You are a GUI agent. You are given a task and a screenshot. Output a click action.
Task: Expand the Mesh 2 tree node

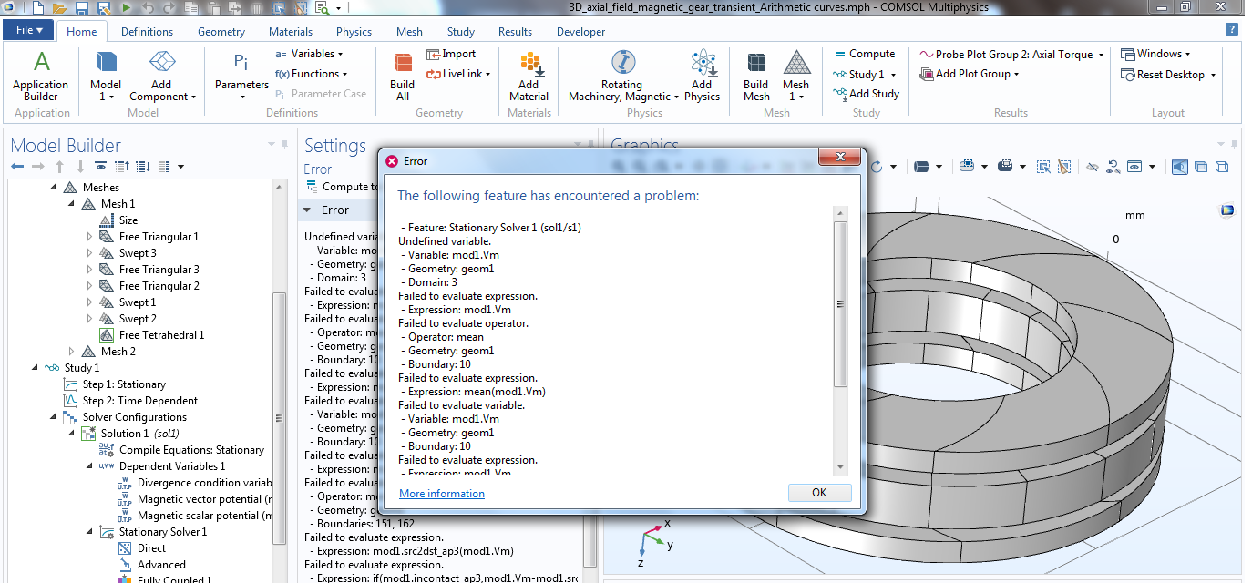72,352
